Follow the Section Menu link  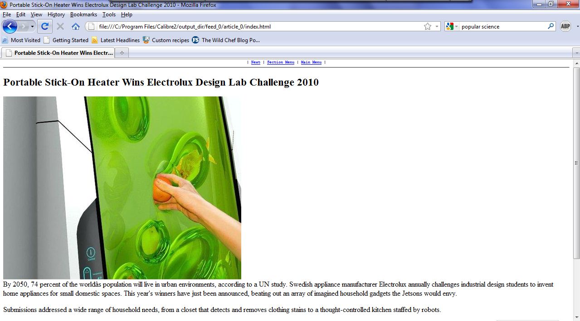281,62
